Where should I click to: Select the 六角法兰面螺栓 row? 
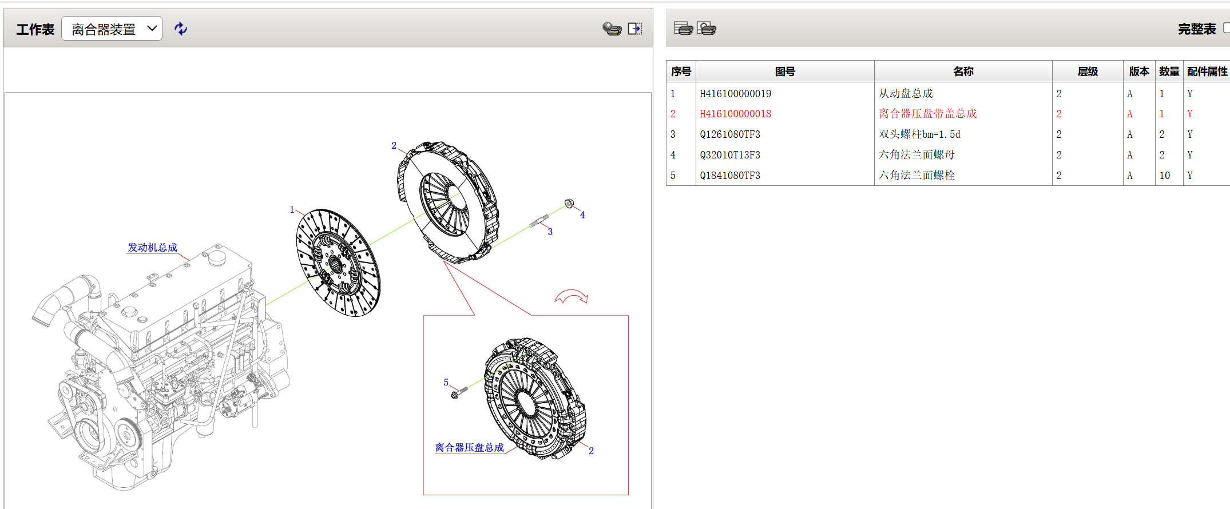916,176
